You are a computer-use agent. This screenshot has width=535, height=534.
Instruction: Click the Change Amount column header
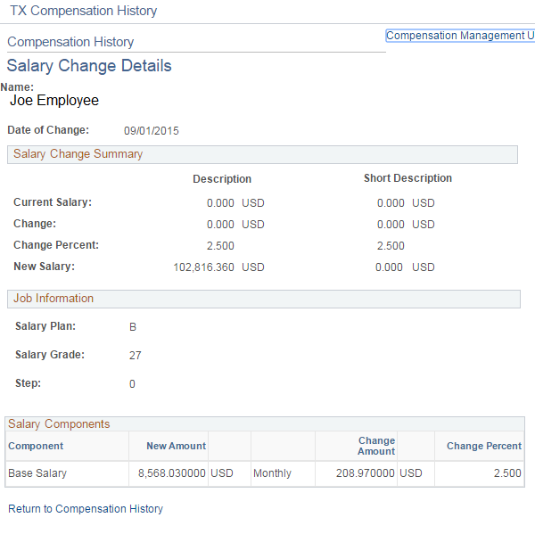pyautogui.click(x=375, y=446)
